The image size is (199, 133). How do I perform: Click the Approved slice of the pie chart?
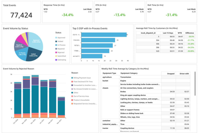click(36, 41)
